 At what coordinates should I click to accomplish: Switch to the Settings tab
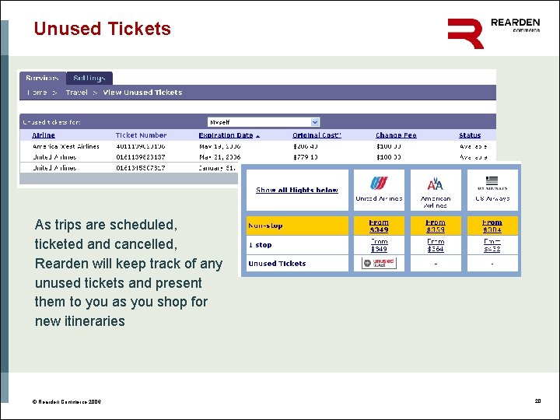pyautogui.click(x=89, y=78)
